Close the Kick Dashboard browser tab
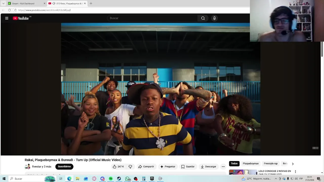The width and height of the screenshot is (324, 182). pyautogui.click(x=45, y=3)
